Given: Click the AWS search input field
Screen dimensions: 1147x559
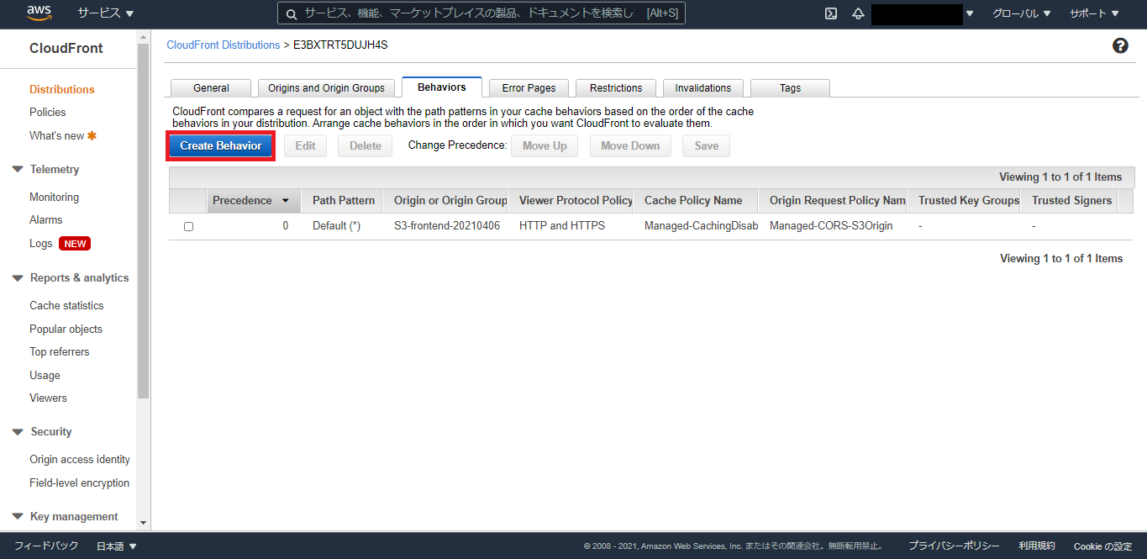Looking at the screenshot, I should click(481, 13).
